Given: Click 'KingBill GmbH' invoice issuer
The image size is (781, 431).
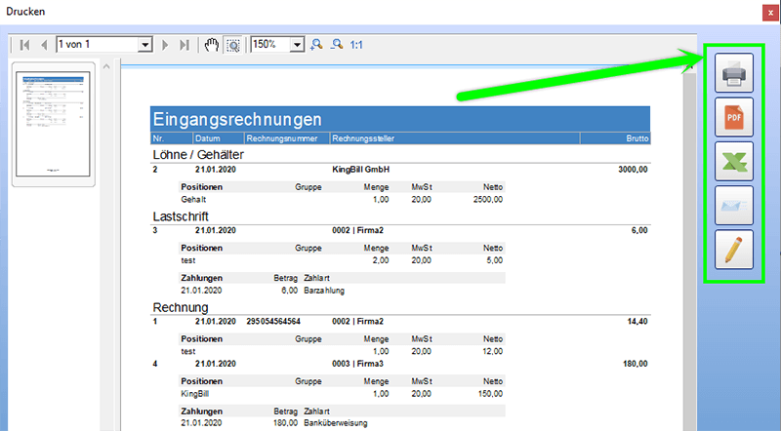Looking at the screenshot, I should click(360, 170).
